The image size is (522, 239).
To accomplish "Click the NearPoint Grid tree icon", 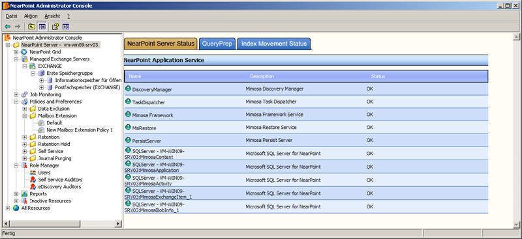I will tap(24, 52).
